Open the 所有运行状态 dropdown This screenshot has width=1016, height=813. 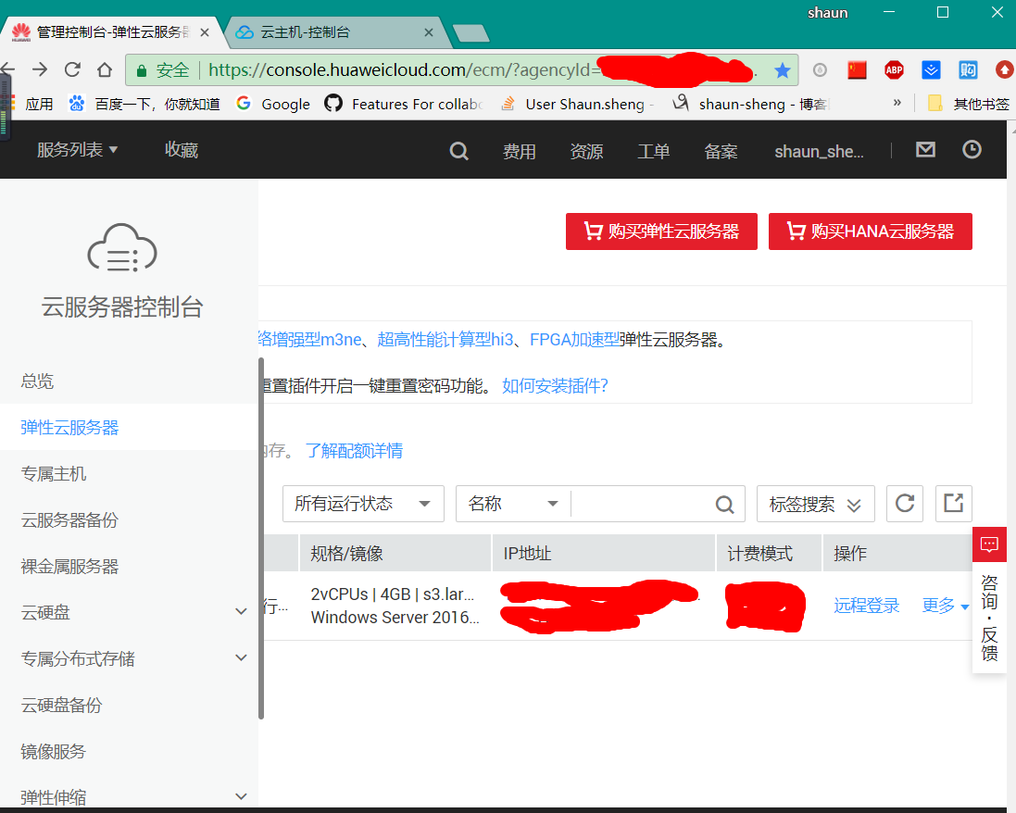click(x=363, y=504)
